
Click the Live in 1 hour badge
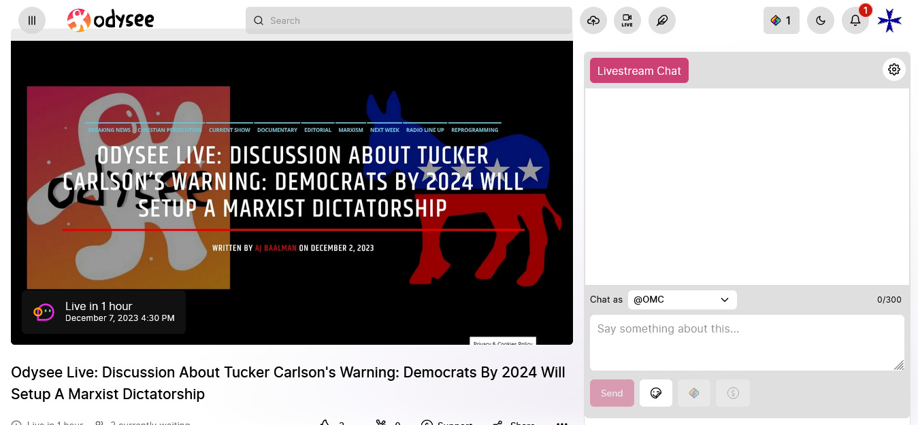[x=103, y=312]
